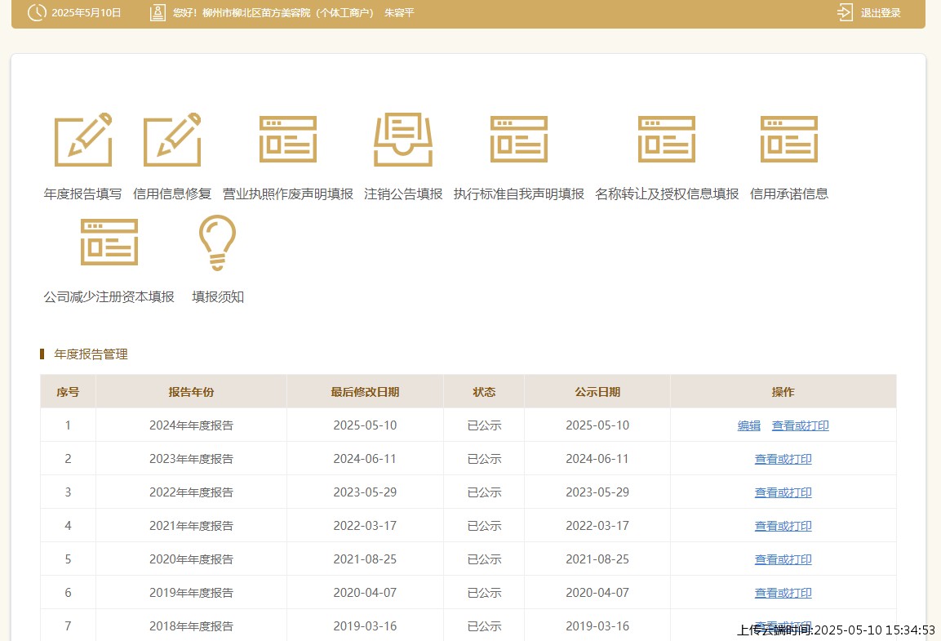The image size is (941, 641).
Task: Click last-modified date 2023-05-29
Action: pyautogui.click(x=365, y=492)
